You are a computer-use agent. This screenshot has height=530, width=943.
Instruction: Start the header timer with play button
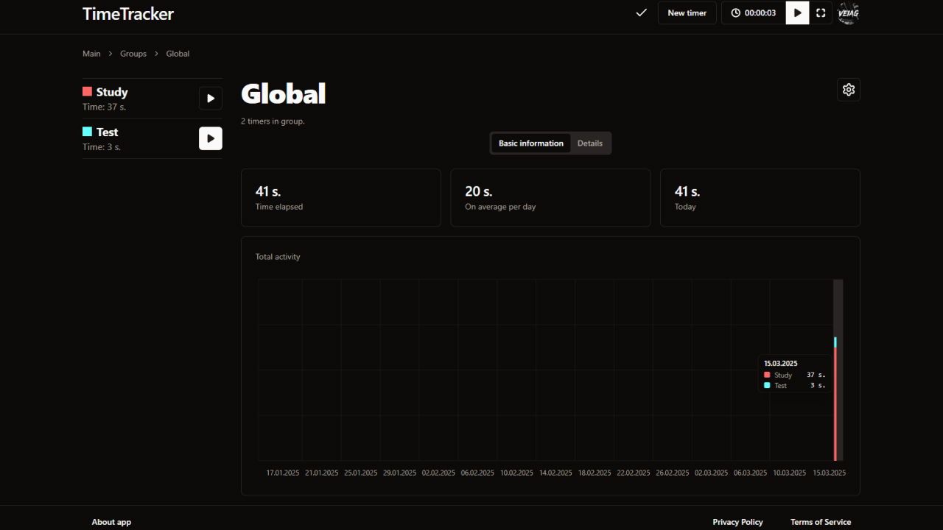pos(797,13)
